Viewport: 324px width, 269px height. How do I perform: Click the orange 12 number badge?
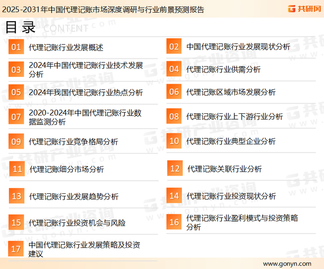click(175, 168)
